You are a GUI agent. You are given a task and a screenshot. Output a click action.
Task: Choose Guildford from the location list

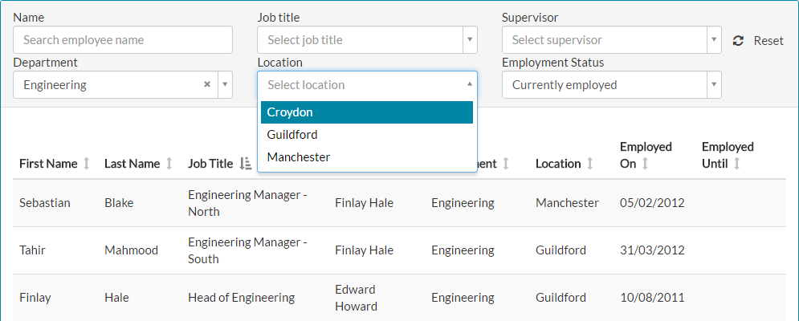pos(367,135)
